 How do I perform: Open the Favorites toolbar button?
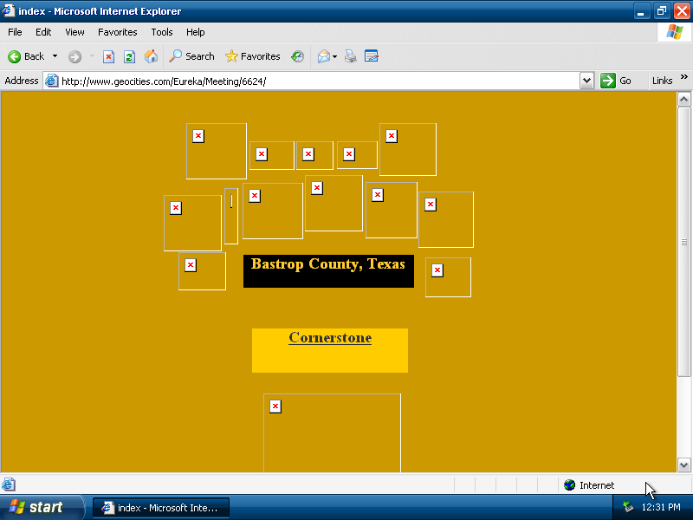(252, 56)
